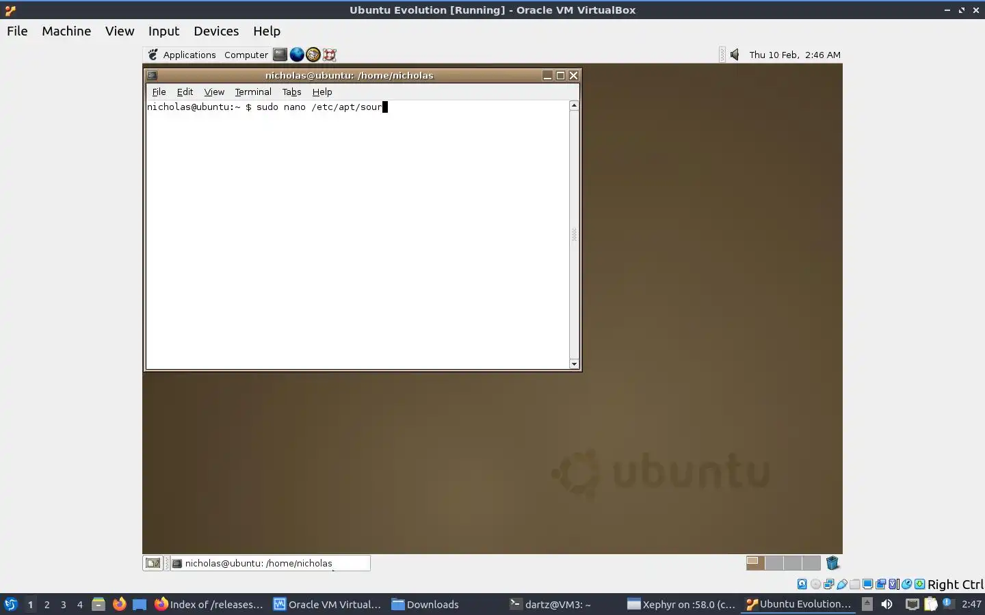Open the GNOME Applications menu
Viewport: 985px width, 615px height.
point(182,55)
